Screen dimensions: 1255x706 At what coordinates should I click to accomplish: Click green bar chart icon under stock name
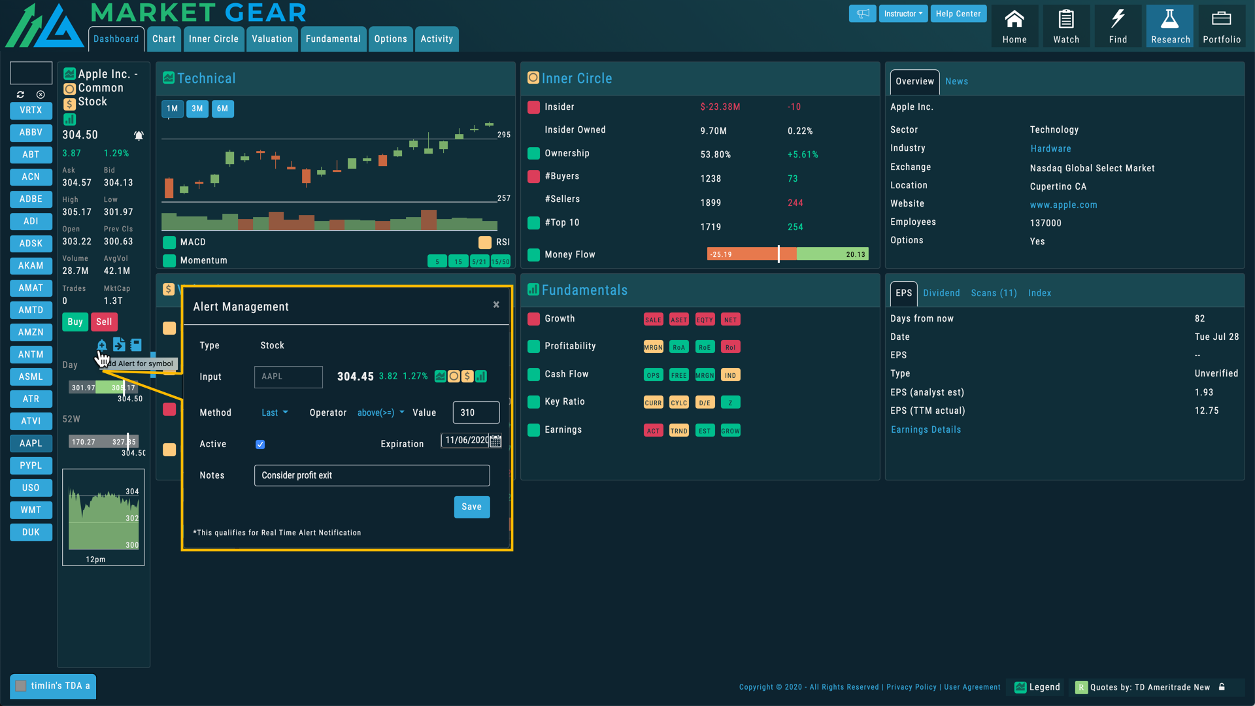tap(70, 120)
